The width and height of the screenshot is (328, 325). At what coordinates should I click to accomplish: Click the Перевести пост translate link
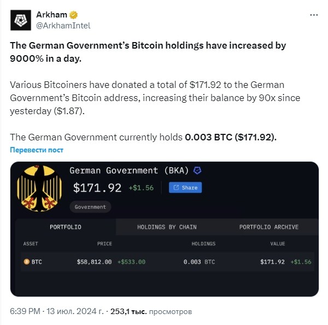click(x=37, y=150)
